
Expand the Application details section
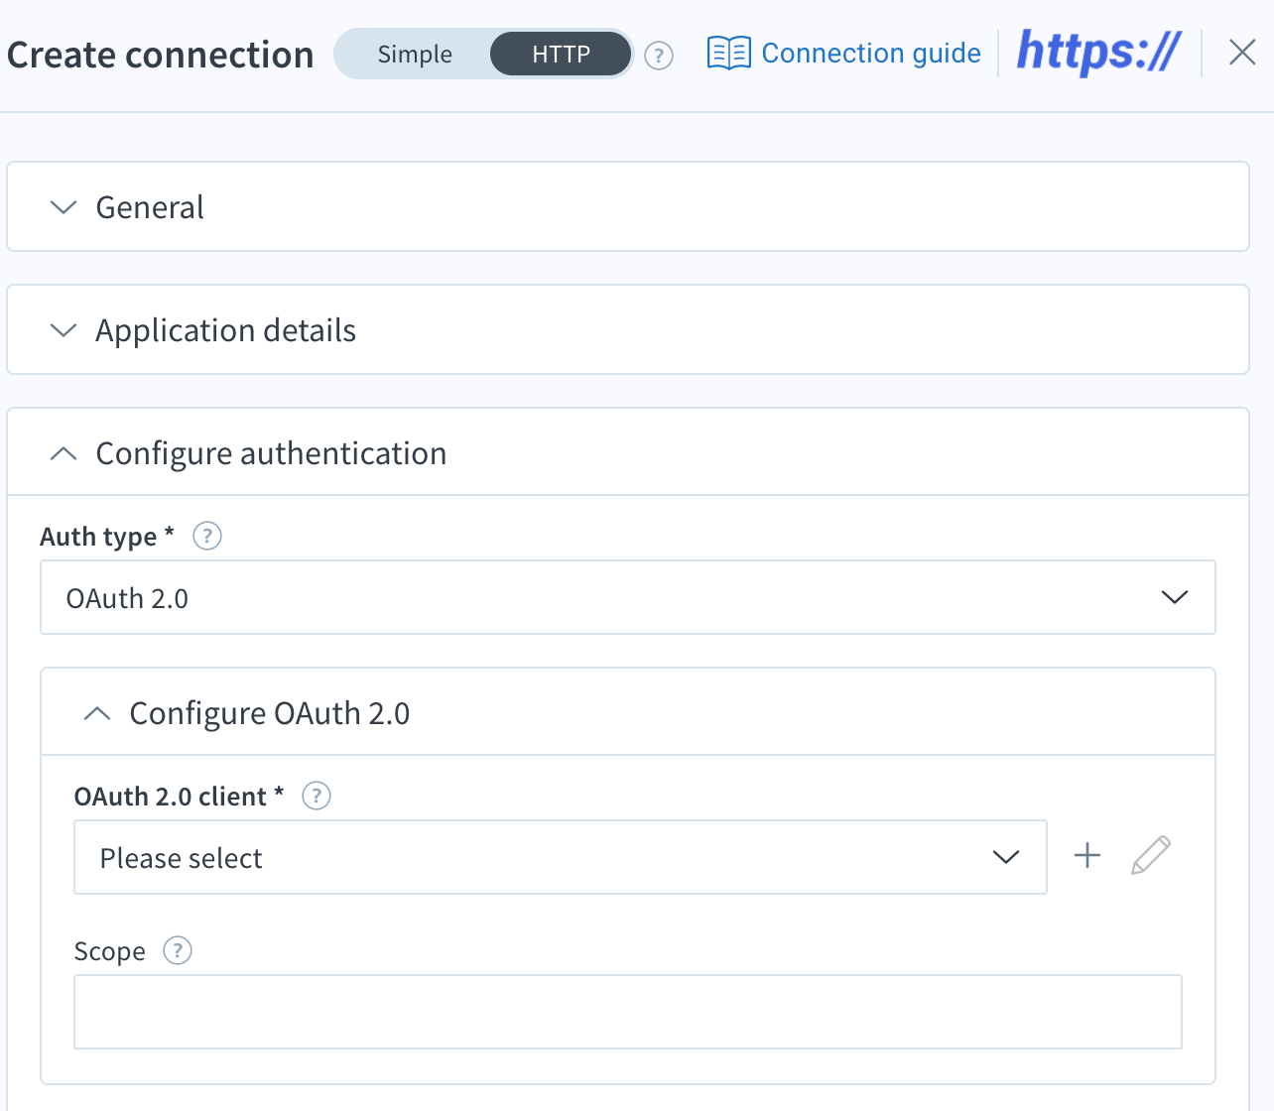pos(628,330)
